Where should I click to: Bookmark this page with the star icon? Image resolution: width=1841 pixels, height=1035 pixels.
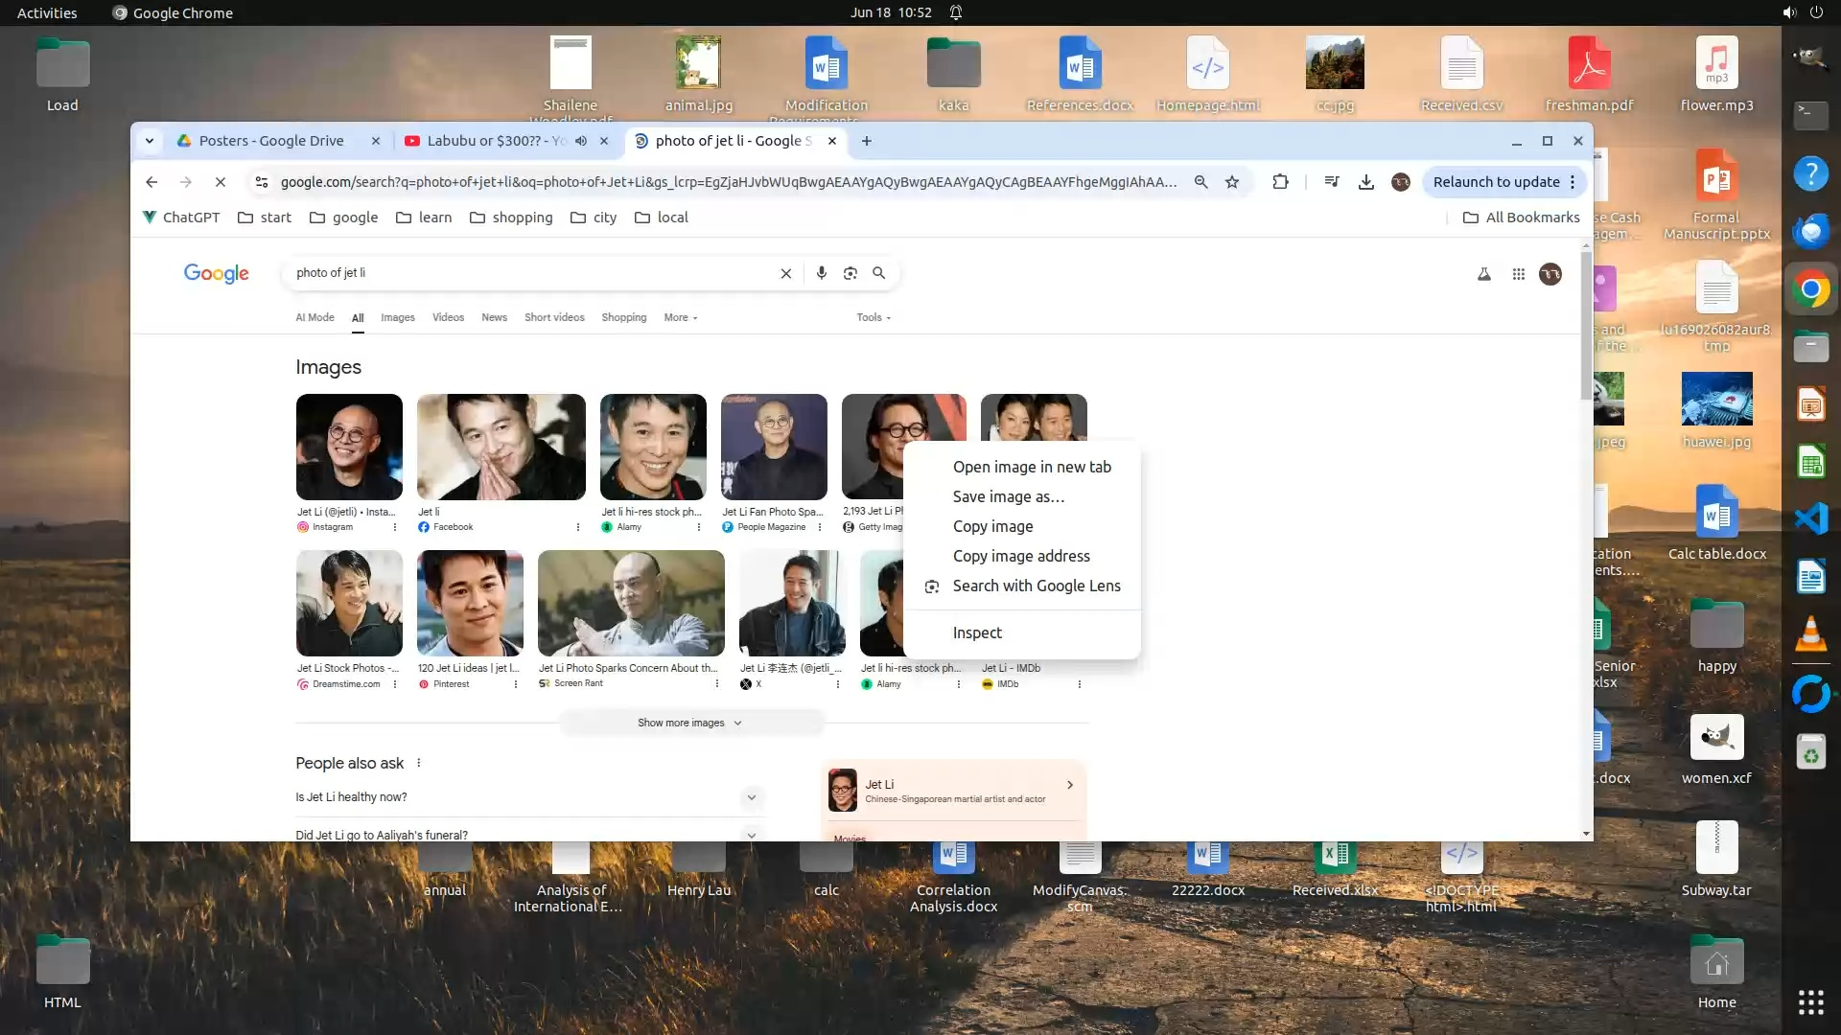point(1232,182)
